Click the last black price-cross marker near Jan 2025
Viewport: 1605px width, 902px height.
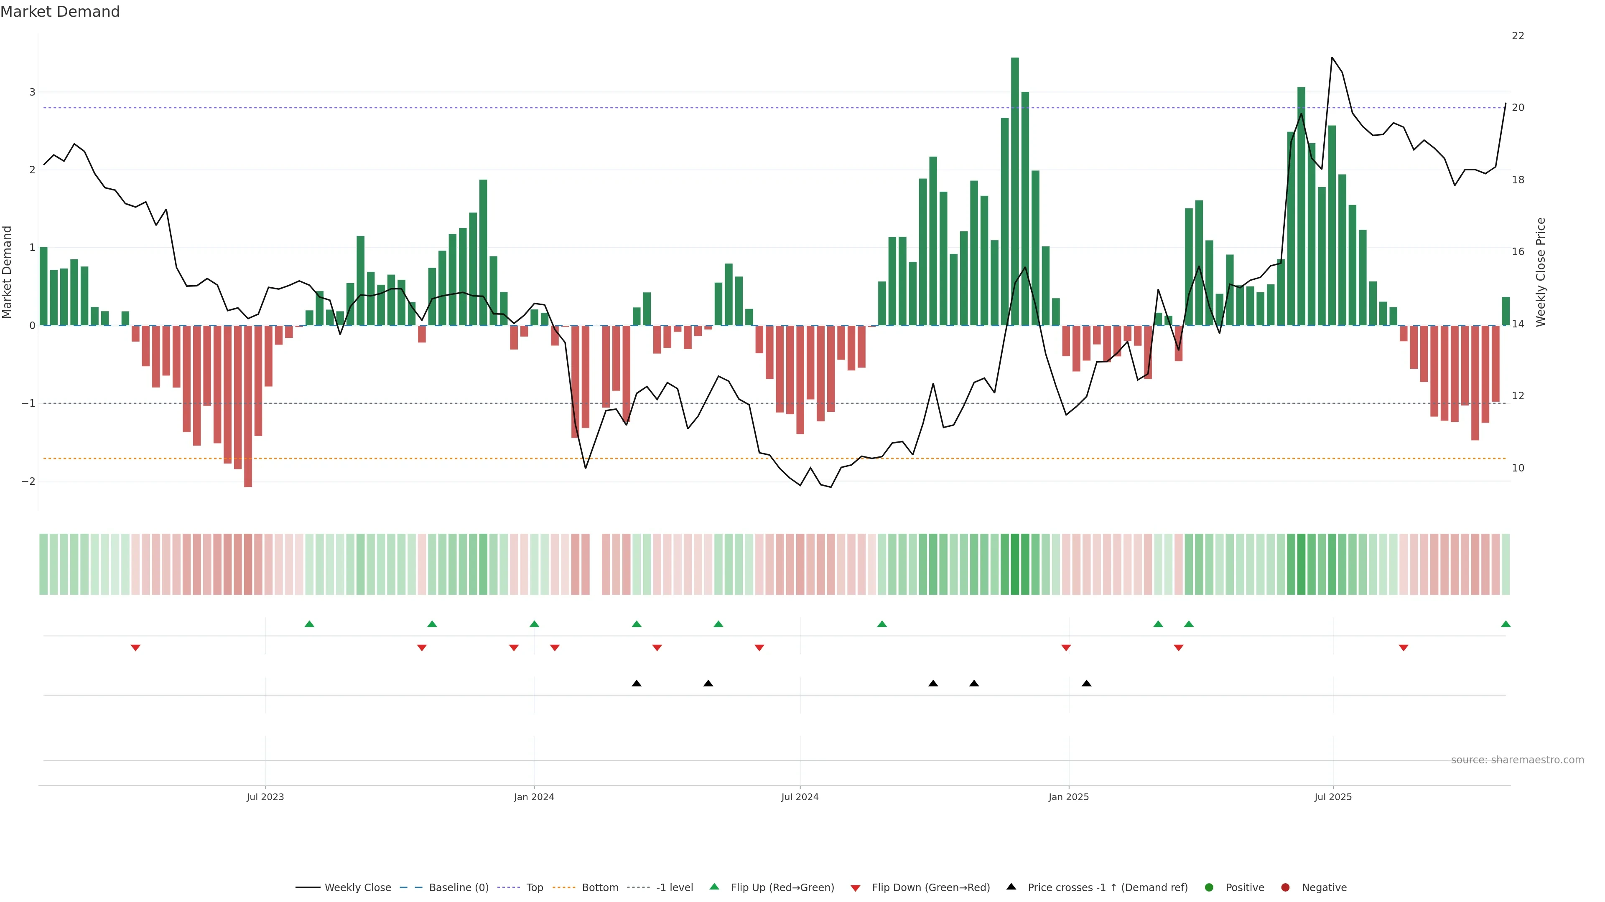click(1087, 683)
